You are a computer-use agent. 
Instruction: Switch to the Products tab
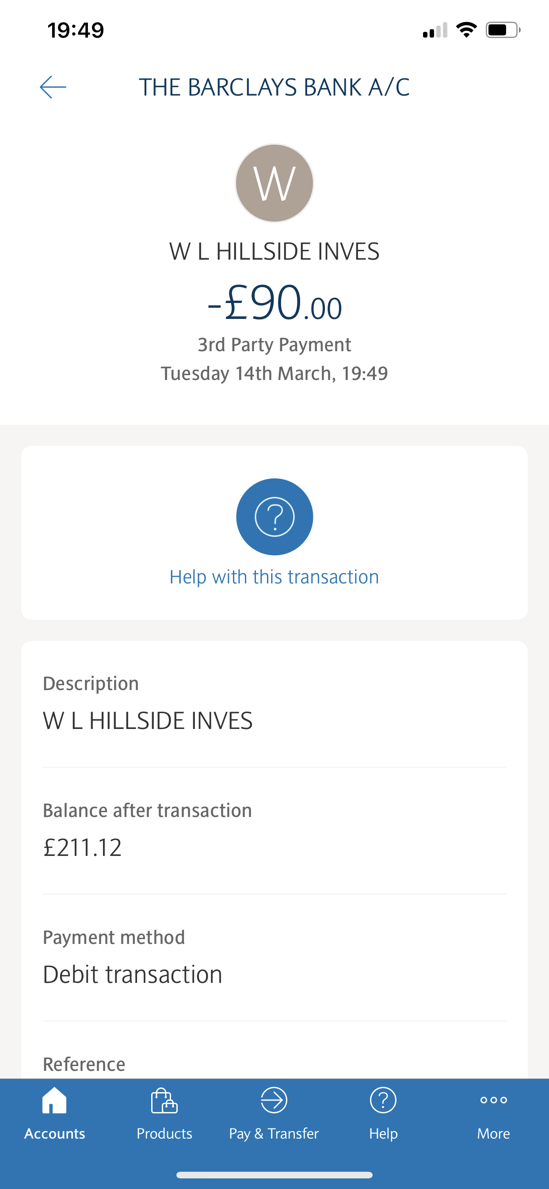pyautogui.click(x=164, y=1133)
